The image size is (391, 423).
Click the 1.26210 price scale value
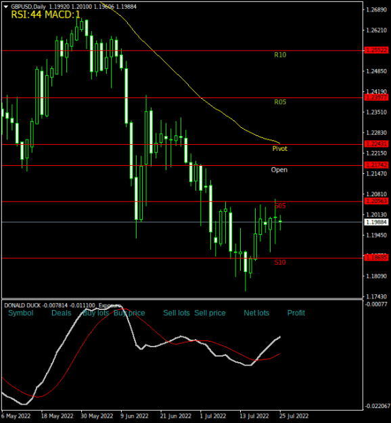coord(376,30)
